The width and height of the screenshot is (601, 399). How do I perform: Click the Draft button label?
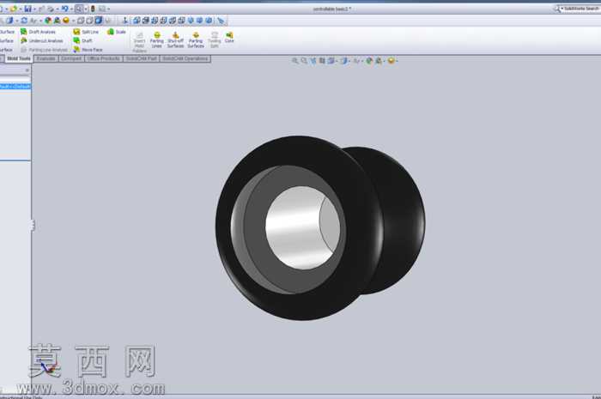click(87, 40)
